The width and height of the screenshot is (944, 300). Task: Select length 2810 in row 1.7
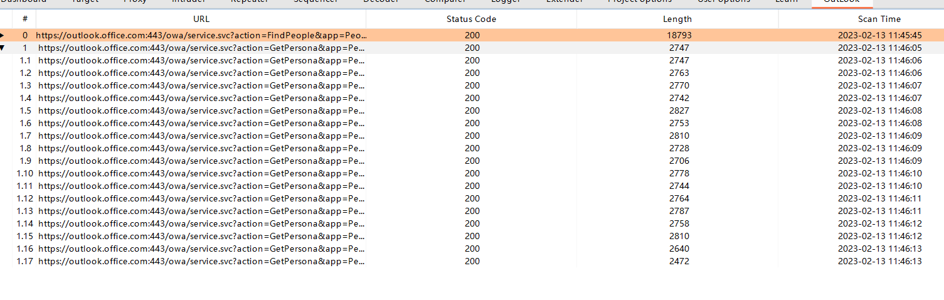[x=679, y=136]
